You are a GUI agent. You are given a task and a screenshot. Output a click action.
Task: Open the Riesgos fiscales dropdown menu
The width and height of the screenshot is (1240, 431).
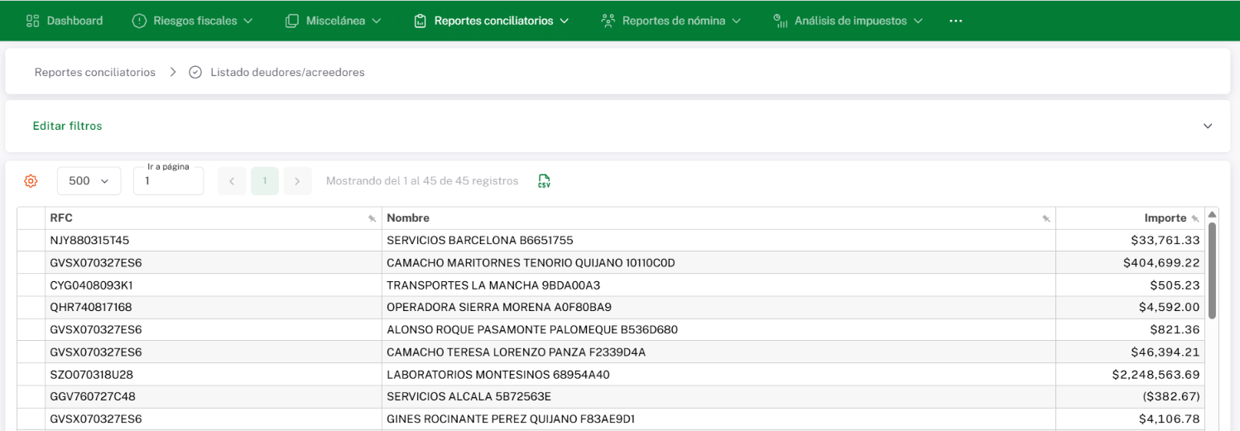[193, 21]
